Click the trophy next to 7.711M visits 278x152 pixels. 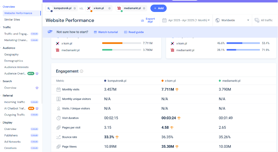tap(177, 89)
